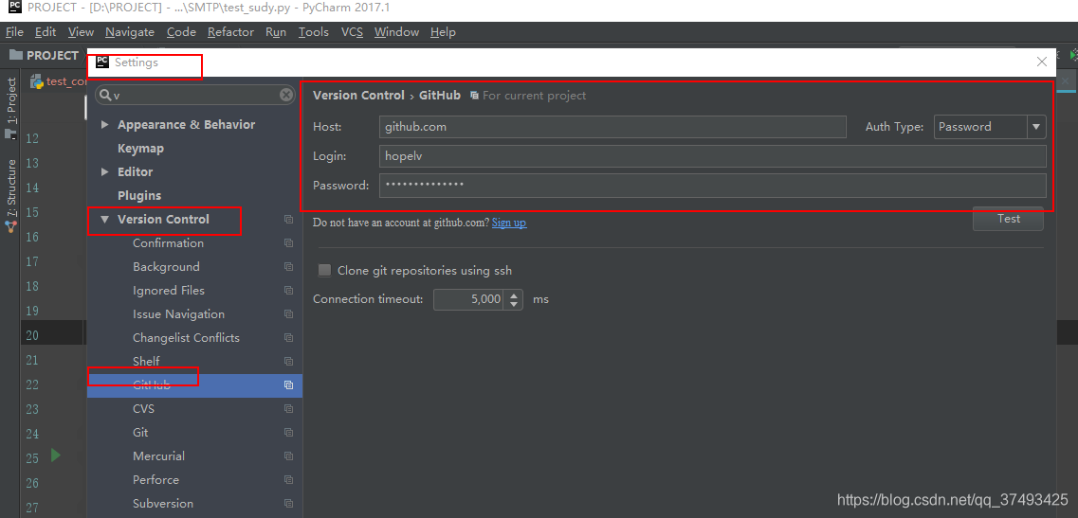The width and height of the screenshot is (1078, 518).
Task: Click the Password input field
Action: pos(713,186)
